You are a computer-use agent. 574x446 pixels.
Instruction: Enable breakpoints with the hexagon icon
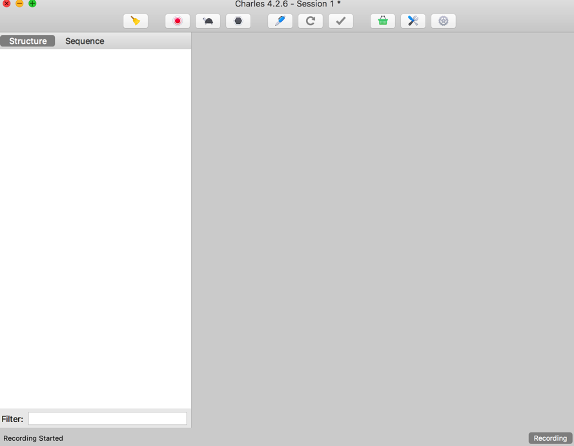(238, 21)
